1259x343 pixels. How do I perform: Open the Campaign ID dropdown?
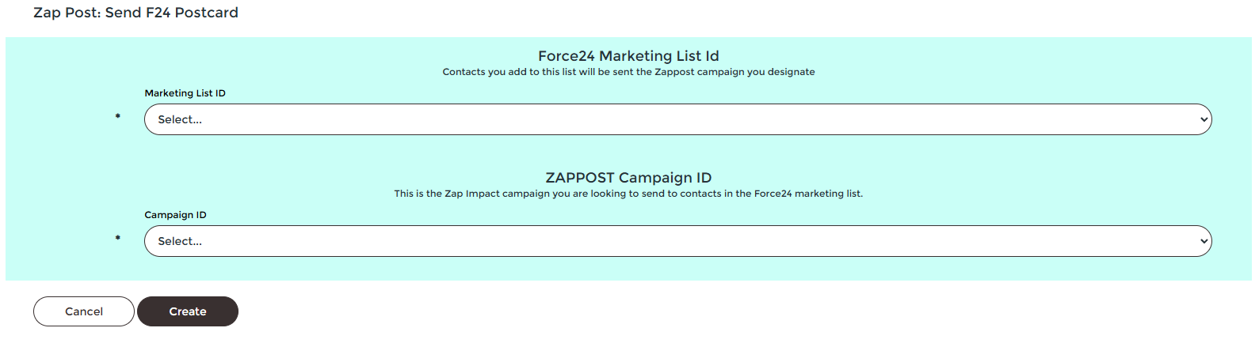pyautogui.click(x=677, y=241)
